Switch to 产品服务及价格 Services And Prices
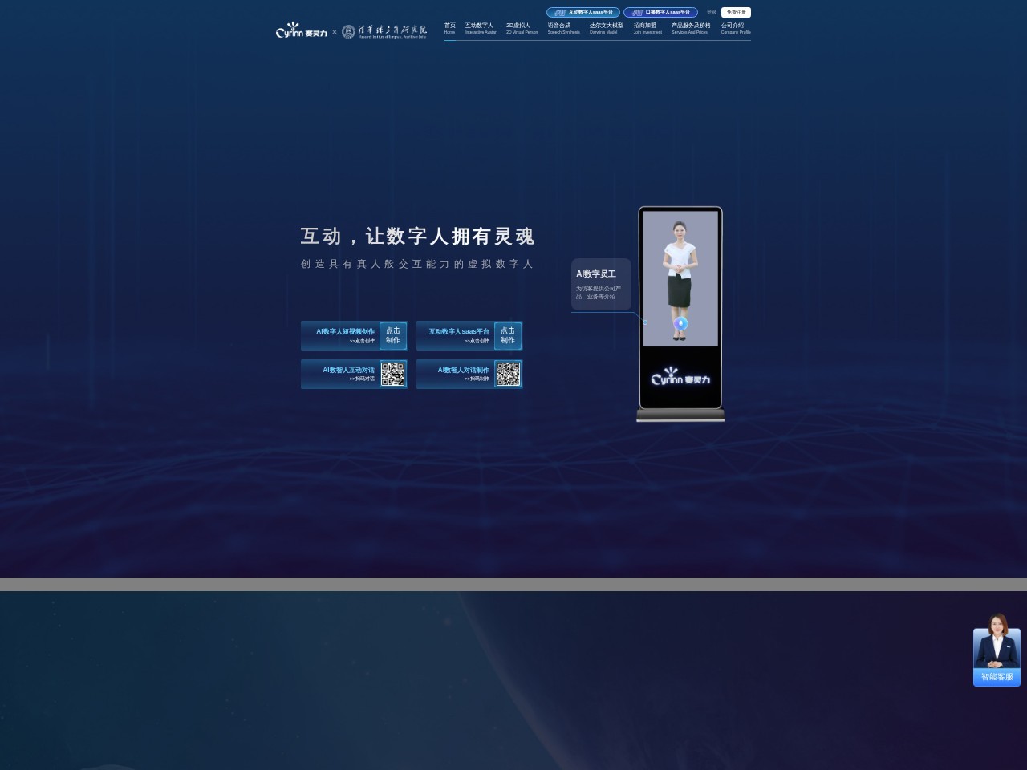This screenshot has width=1027, height=770. (x=690, y=29)
